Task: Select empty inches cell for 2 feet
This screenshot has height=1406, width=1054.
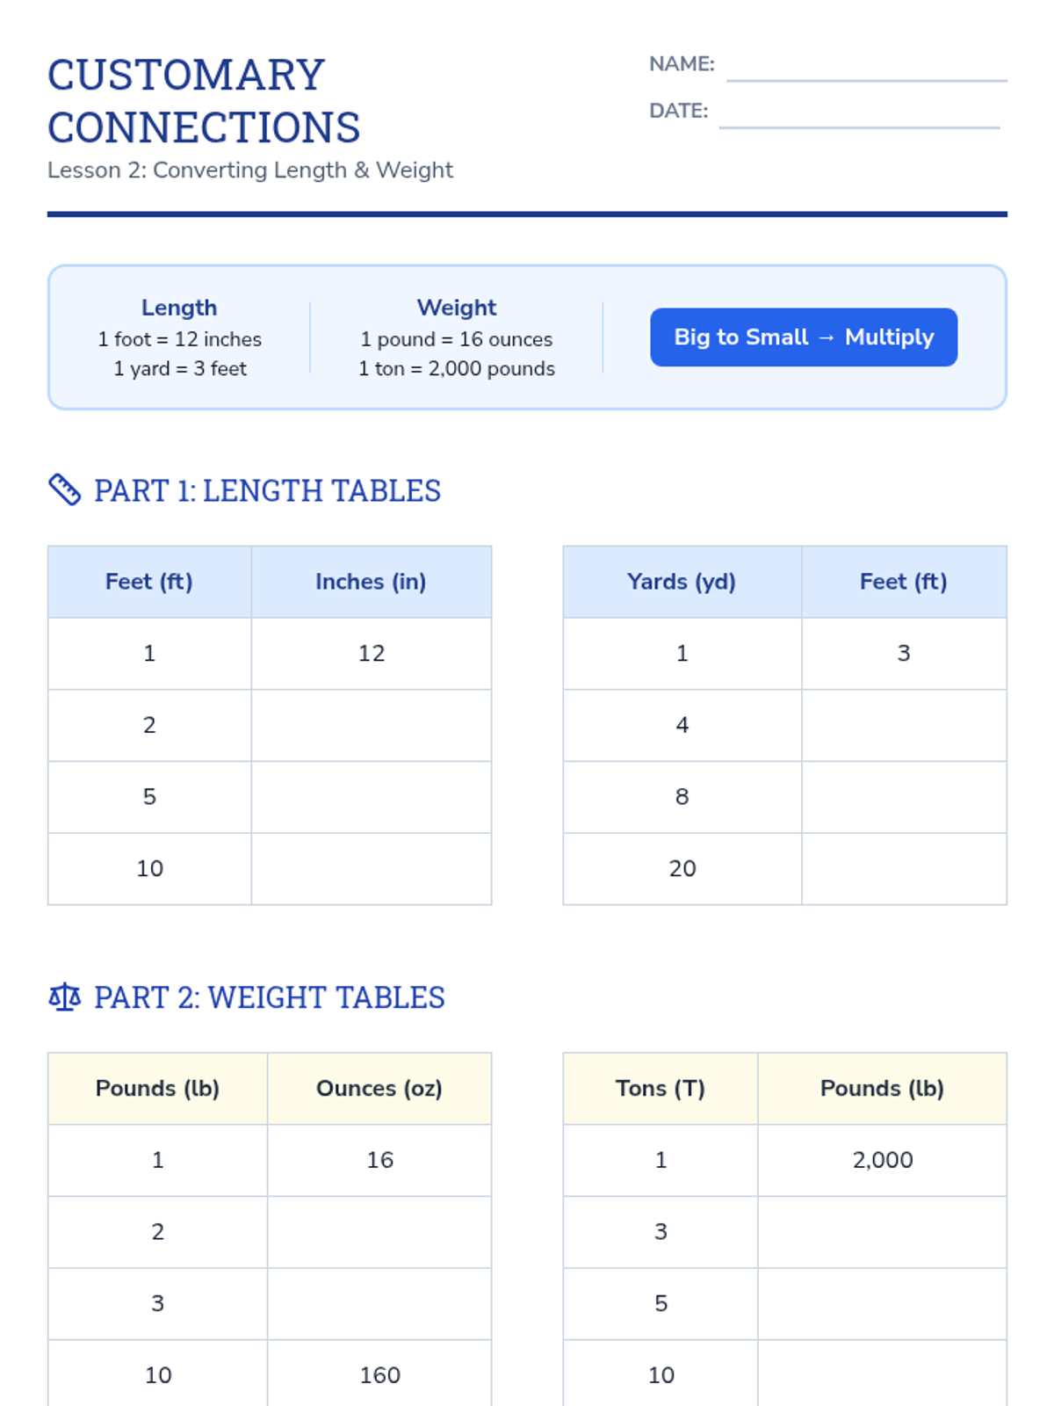Action: pyautogui.click(x=372, y=726)
